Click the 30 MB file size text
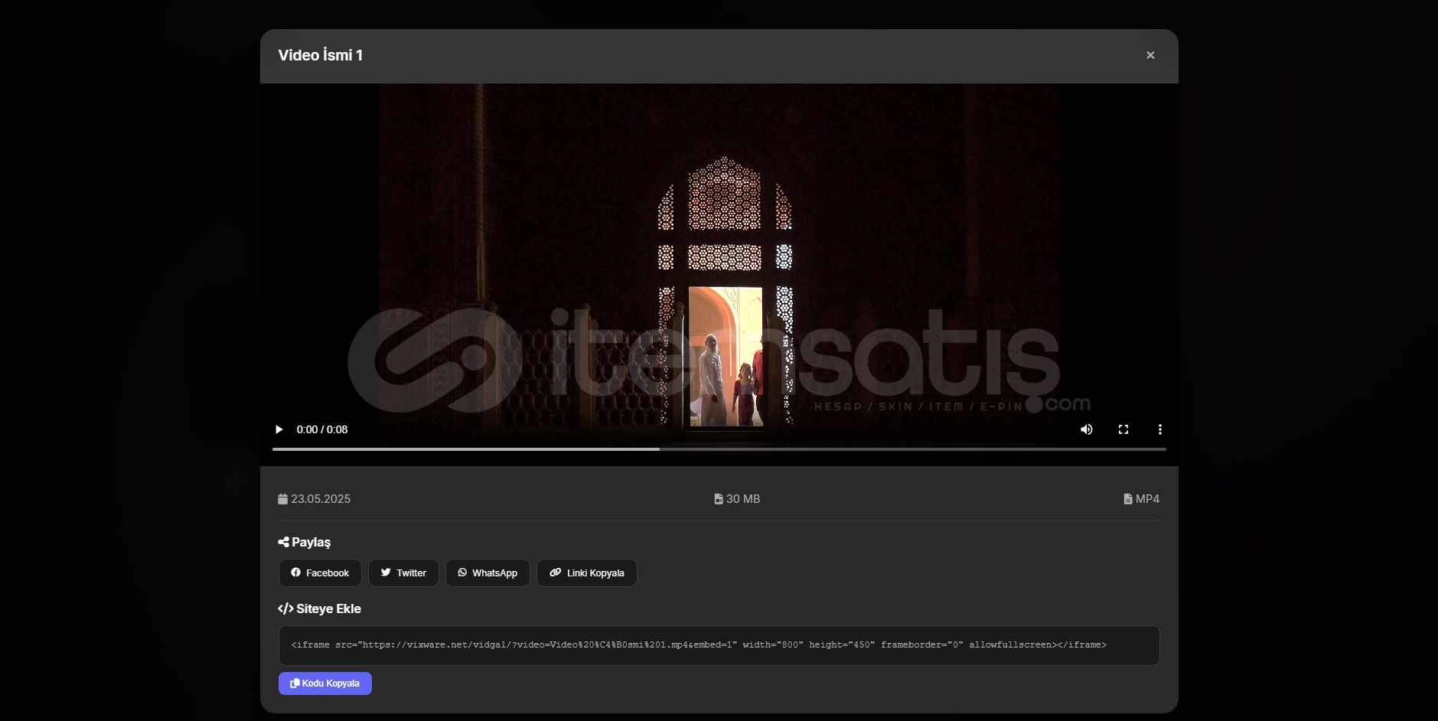 [743, 499]
